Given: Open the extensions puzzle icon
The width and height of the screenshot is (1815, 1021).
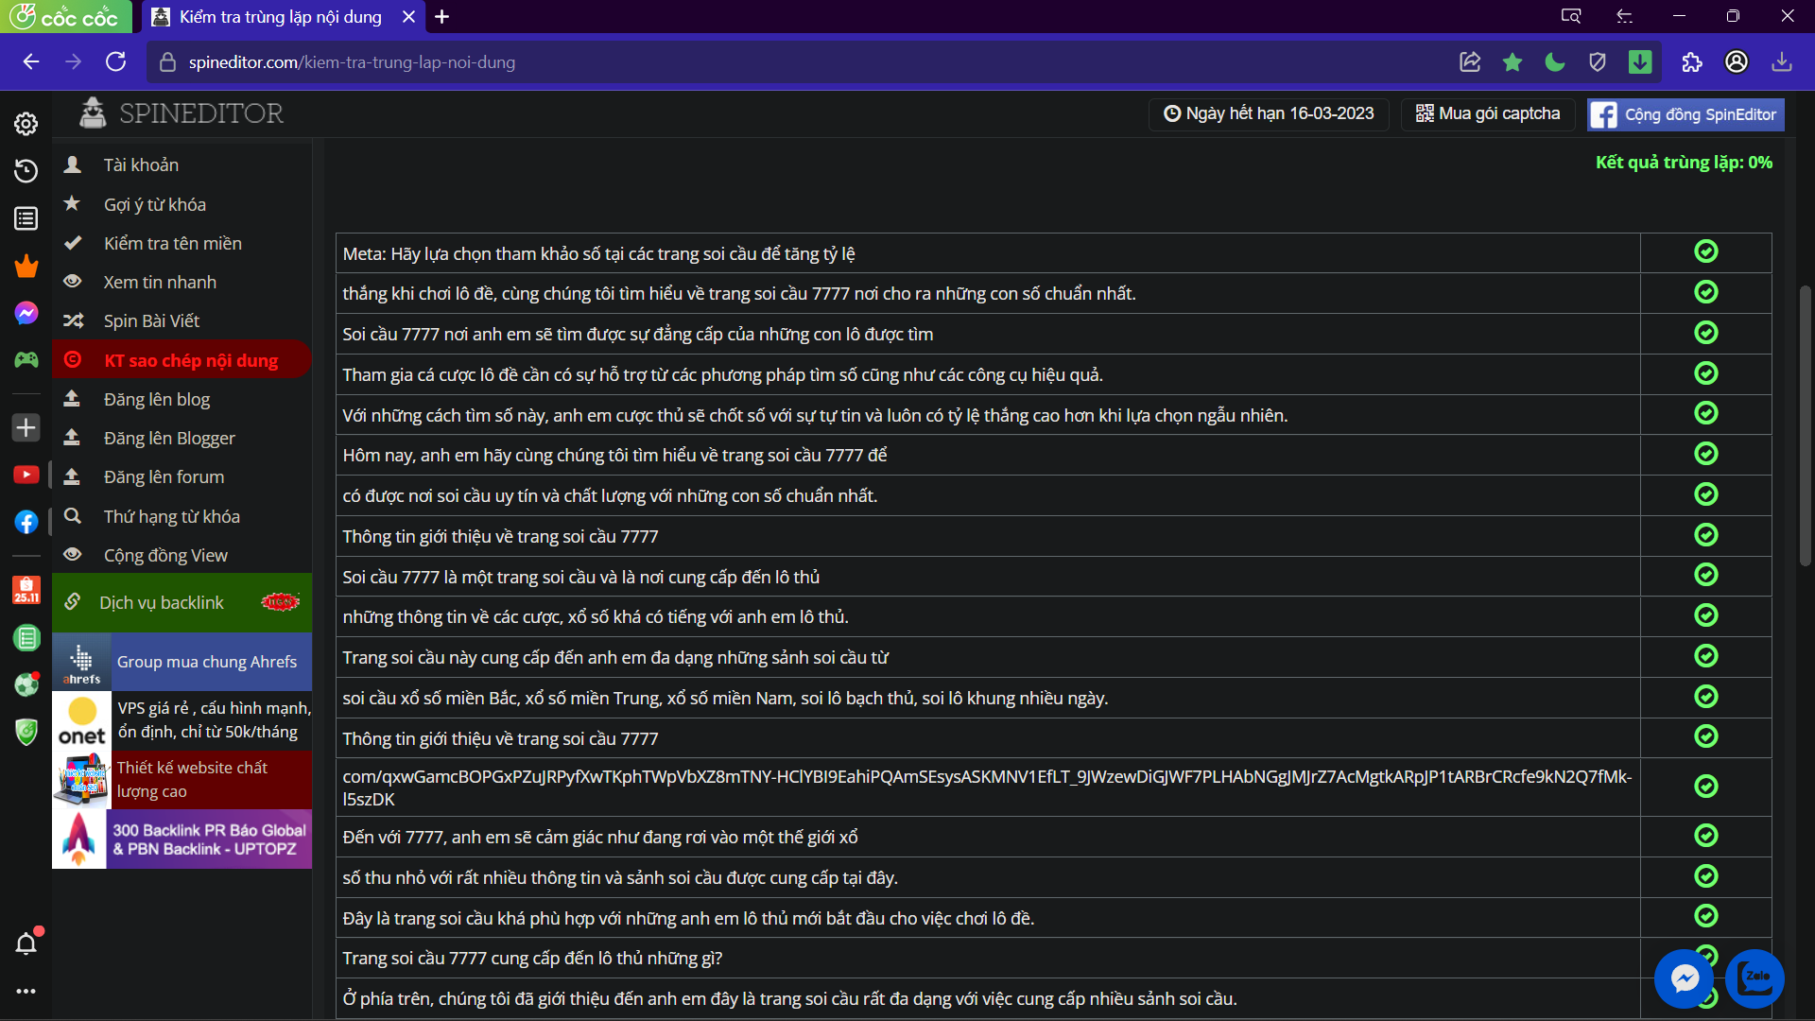Looking at the screenshot, I should pyautogui.click(x=1691, y=62).
